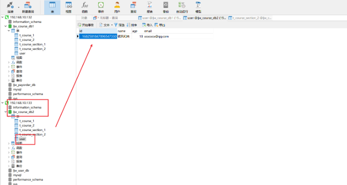The width and height of the screenshot is (347, 185).
Task: Open the dropdown arrow beside the Connection button
Action: (19, 7)
